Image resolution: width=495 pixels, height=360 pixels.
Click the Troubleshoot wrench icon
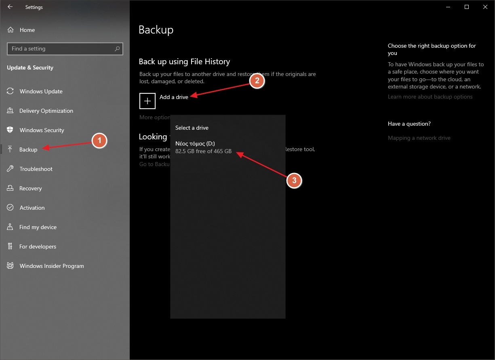(11, 169)
